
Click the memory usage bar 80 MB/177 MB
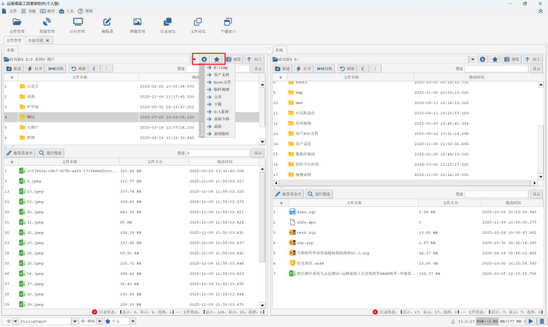500,321
